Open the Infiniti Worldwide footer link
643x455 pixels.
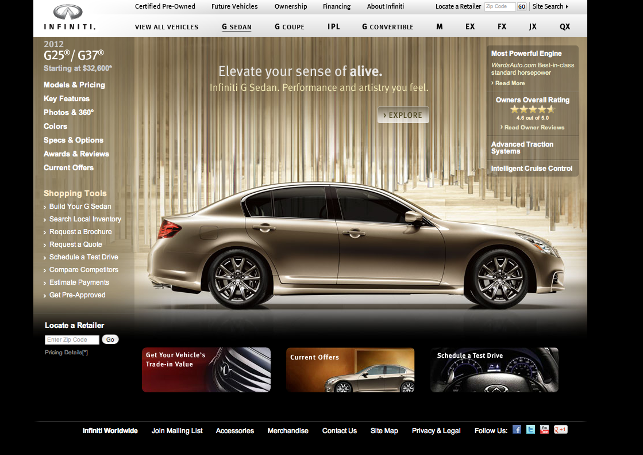click(110, 431)
